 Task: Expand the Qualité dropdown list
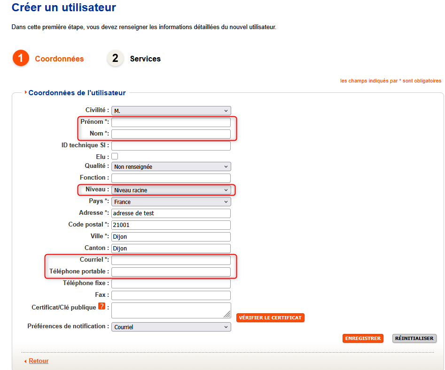(171, 166)
